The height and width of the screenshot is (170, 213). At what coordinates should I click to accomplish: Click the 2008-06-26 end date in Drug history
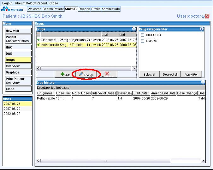click(x=159, y=98)
